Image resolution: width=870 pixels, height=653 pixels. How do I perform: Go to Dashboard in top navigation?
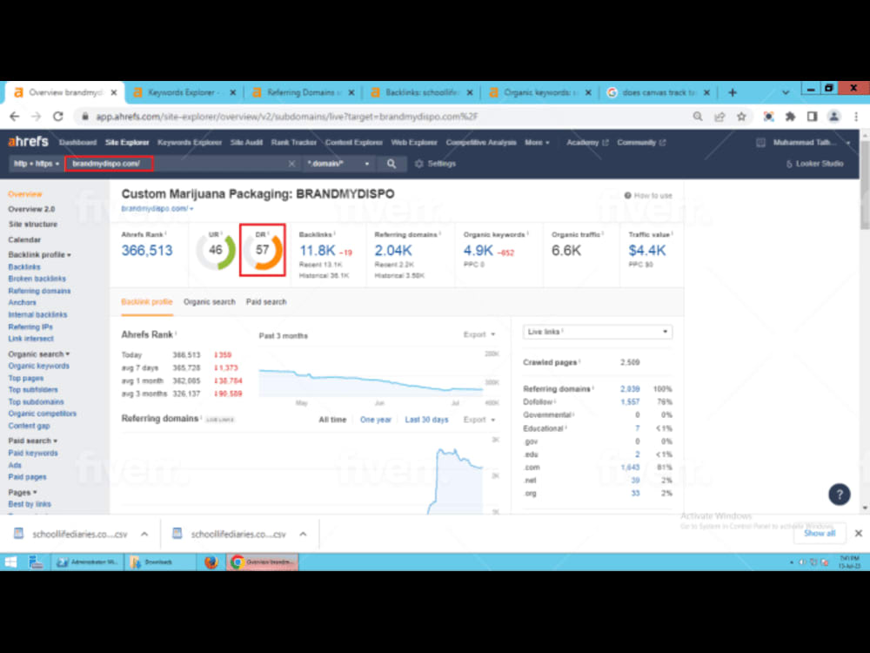77,143
